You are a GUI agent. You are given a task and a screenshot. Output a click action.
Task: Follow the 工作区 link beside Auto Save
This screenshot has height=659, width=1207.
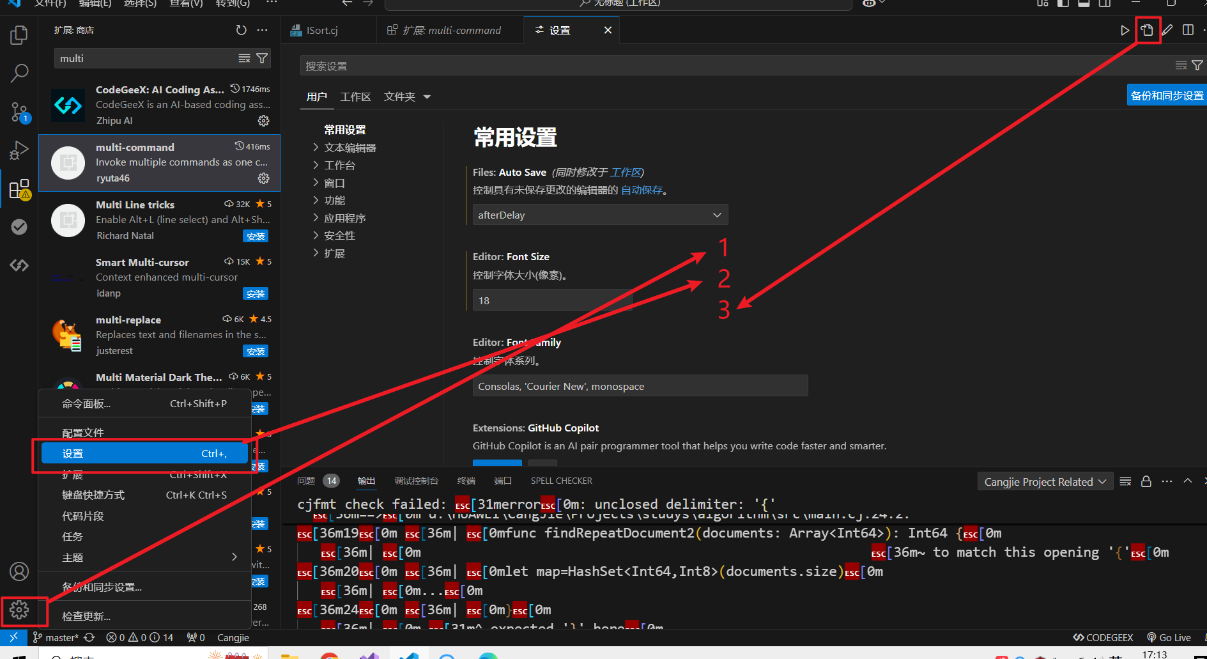point(626,172)
